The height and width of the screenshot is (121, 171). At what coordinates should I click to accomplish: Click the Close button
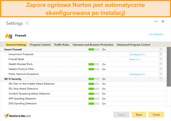(x=156, y=115)
